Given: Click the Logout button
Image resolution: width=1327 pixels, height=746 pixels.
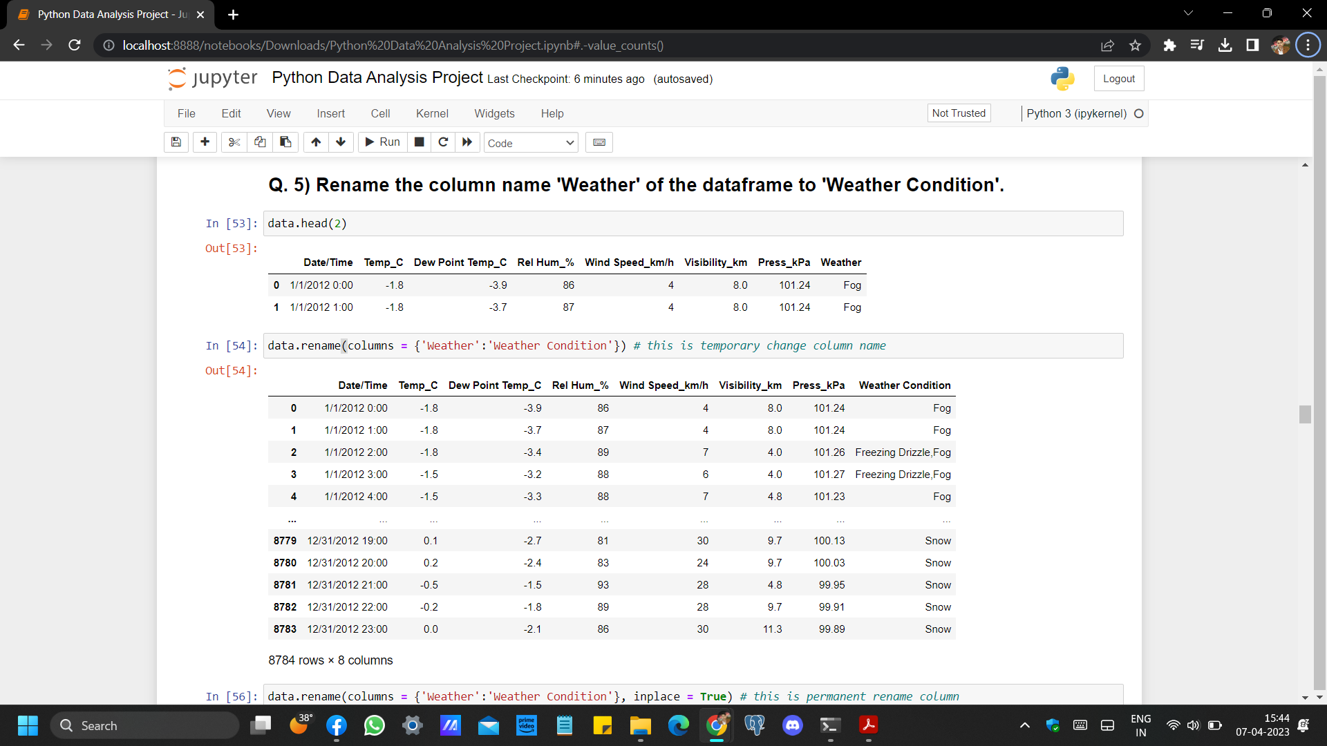Looking at the screenshot, I should point(1118,79).
